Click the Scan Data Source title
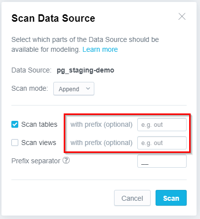This screenshot has height=219, width=200. pyautogui.click(x=53, y=18)
